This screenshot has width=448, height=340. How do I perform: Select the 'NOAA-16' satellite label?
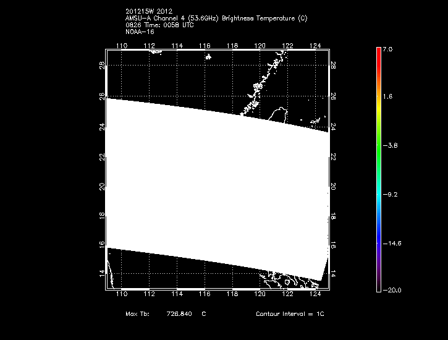tap(140, 32)
